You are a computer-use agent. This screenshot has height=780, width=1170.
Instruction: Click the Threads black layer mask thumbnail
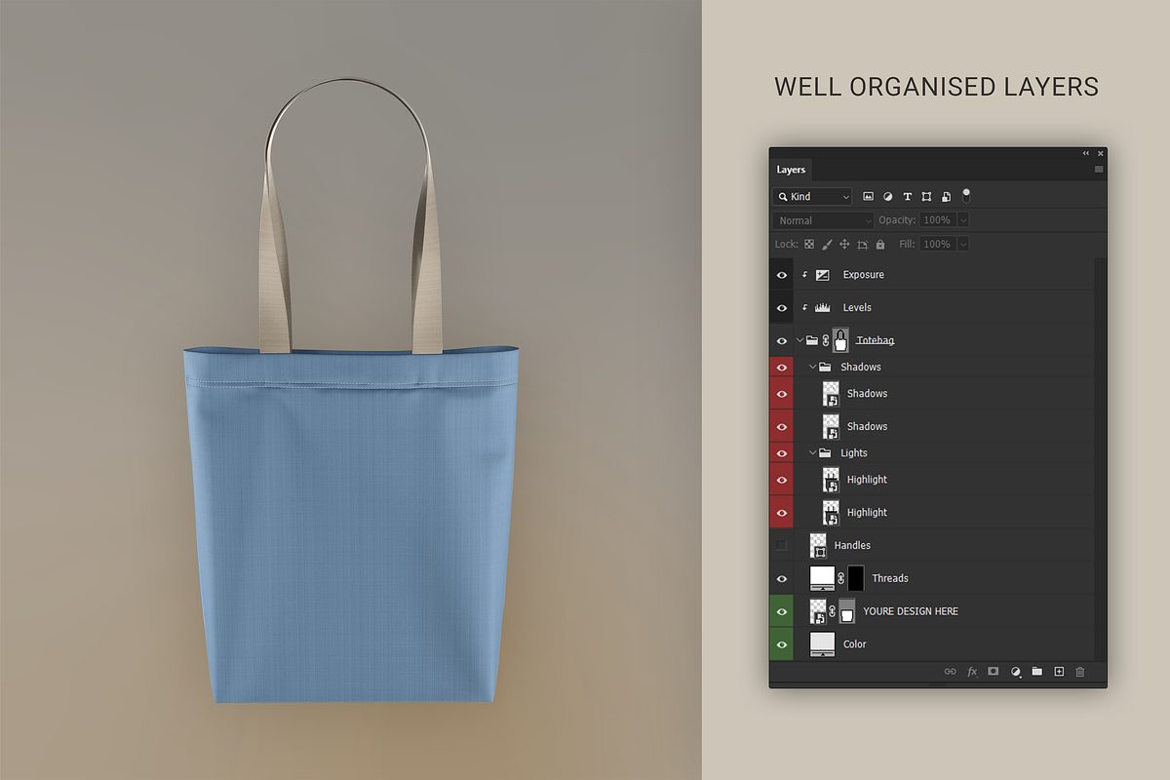[855, 578]
